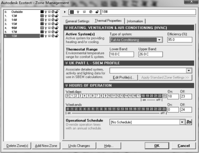199x153 pixels.
Task: Toggle the thermal icon on zone 16#
Action: click(x=53, y=28)
